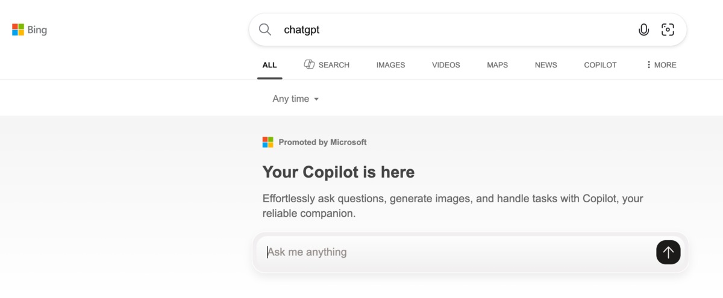The width and height of the screenshot is (723, 298).
Task: Click the magnifying glass search icon
Action: pyautogui.click(x=265, y=29)
